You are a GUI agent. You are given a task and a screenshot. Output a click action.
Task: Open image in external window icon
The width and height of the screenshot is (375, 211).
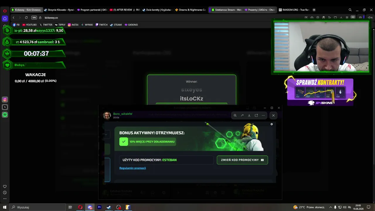(256, 115)
